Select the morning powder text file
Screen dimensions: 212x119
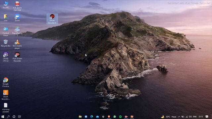[6, 108]
